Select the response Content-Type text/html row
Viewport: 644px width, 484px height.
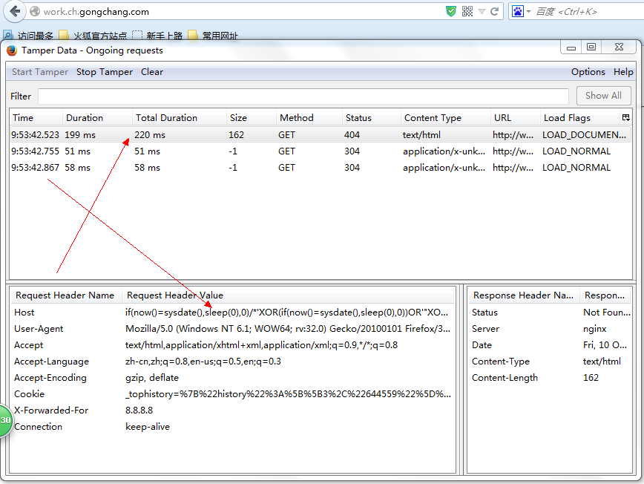pos(550,362)
